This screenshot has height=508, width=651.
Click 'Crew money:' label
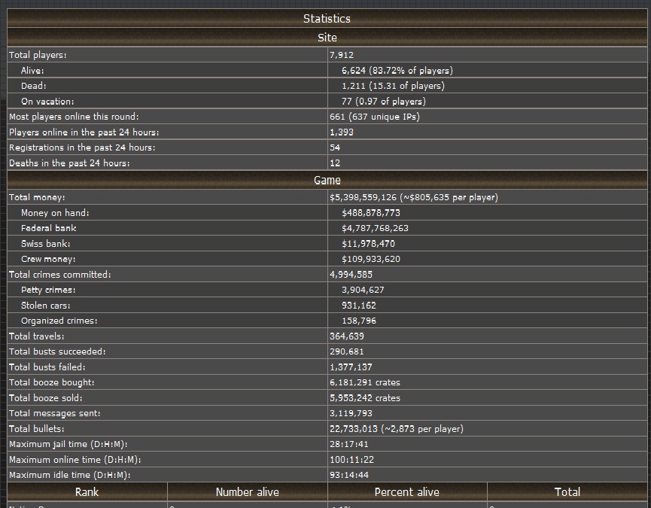(x=48, y=259)
